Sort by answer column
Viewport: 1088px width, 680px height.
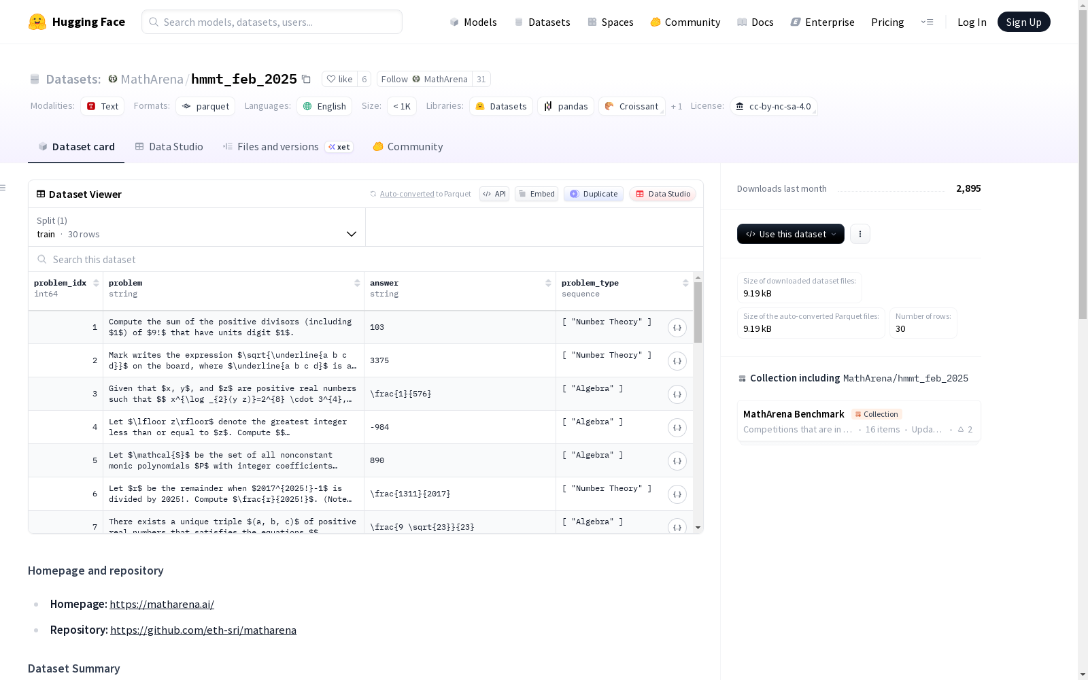point(548,283)
